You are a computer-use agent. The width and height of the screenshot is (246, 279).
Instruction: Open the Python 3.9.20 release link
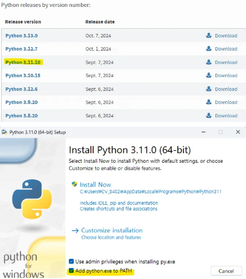click(21, 102)
